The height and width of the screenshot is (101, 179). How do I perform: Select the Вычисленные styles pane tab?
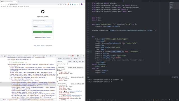pos(67,59)
